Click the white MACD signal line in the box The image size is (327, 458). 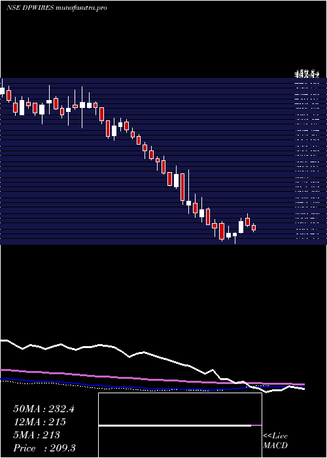175,426
